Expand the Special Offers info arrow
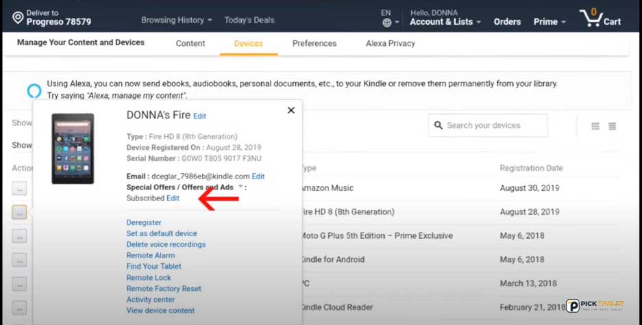This screenshot has height=325, width=642. pyautogui.click(x=240, y=187)
